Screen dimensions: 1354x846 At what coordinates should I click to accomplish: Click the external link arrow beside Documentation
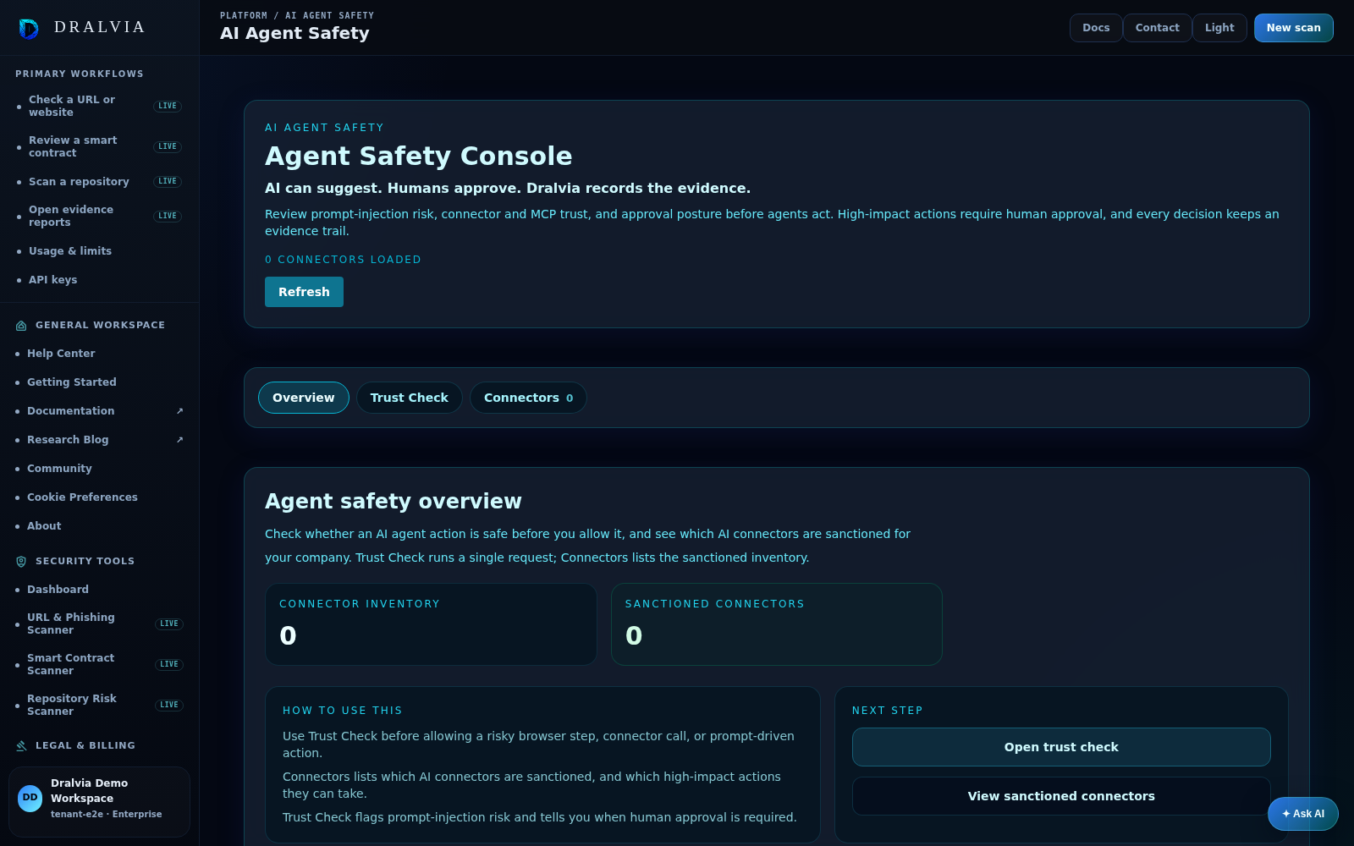[x=179, y=411]
